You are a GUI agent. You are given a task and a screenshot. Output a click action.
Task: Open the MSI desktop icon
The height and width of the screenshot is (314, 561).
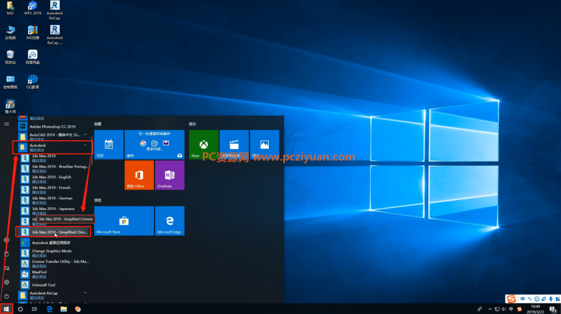tap(10, 8)
